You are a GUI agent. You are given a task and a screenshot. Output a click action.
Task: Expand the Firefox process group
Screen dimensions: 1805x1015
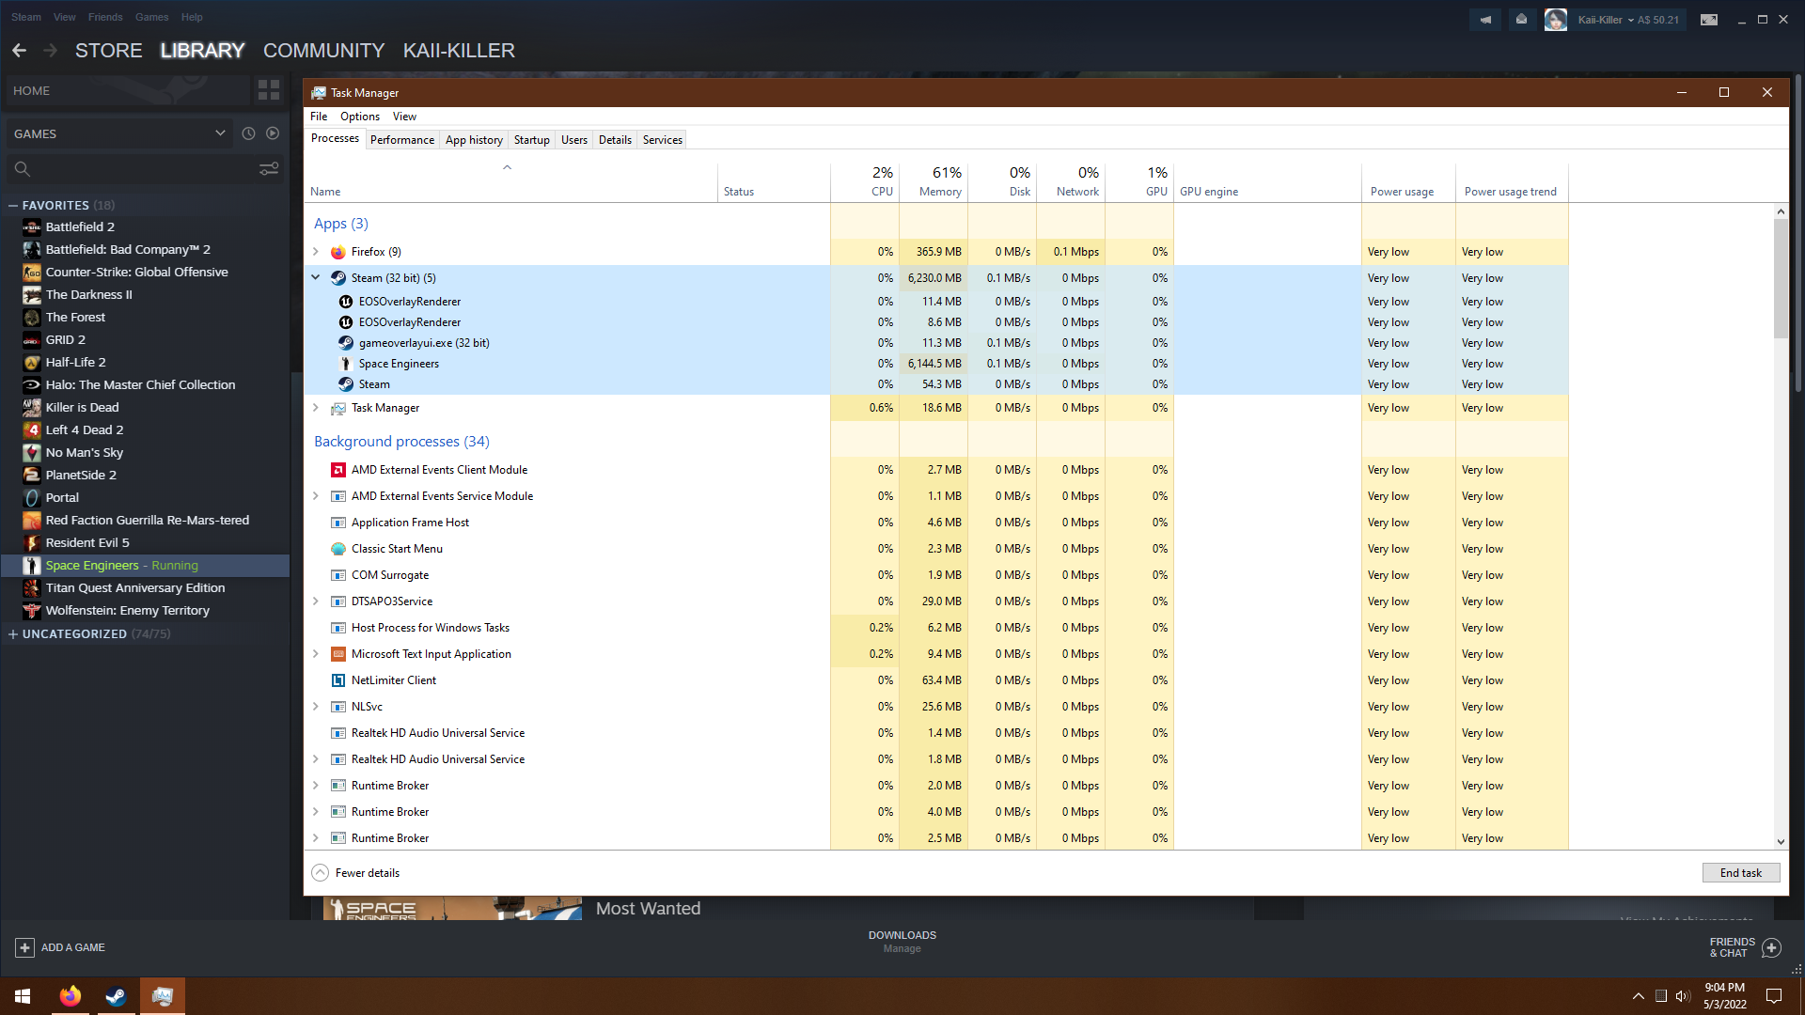(316, 252)
